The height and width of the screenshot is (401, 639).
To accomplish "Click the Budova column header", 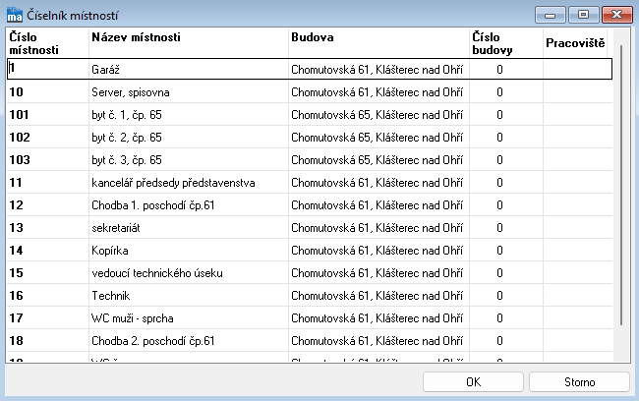I will pyautogui.click(x=379, y=43).
